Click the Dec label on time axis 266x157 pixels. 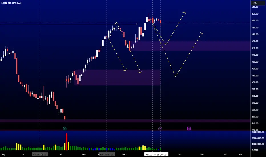coord(124,154)
